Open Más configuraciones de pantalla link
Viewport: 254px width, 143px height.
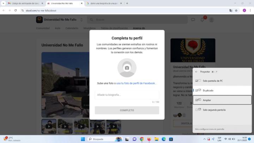tap(210, 129)
